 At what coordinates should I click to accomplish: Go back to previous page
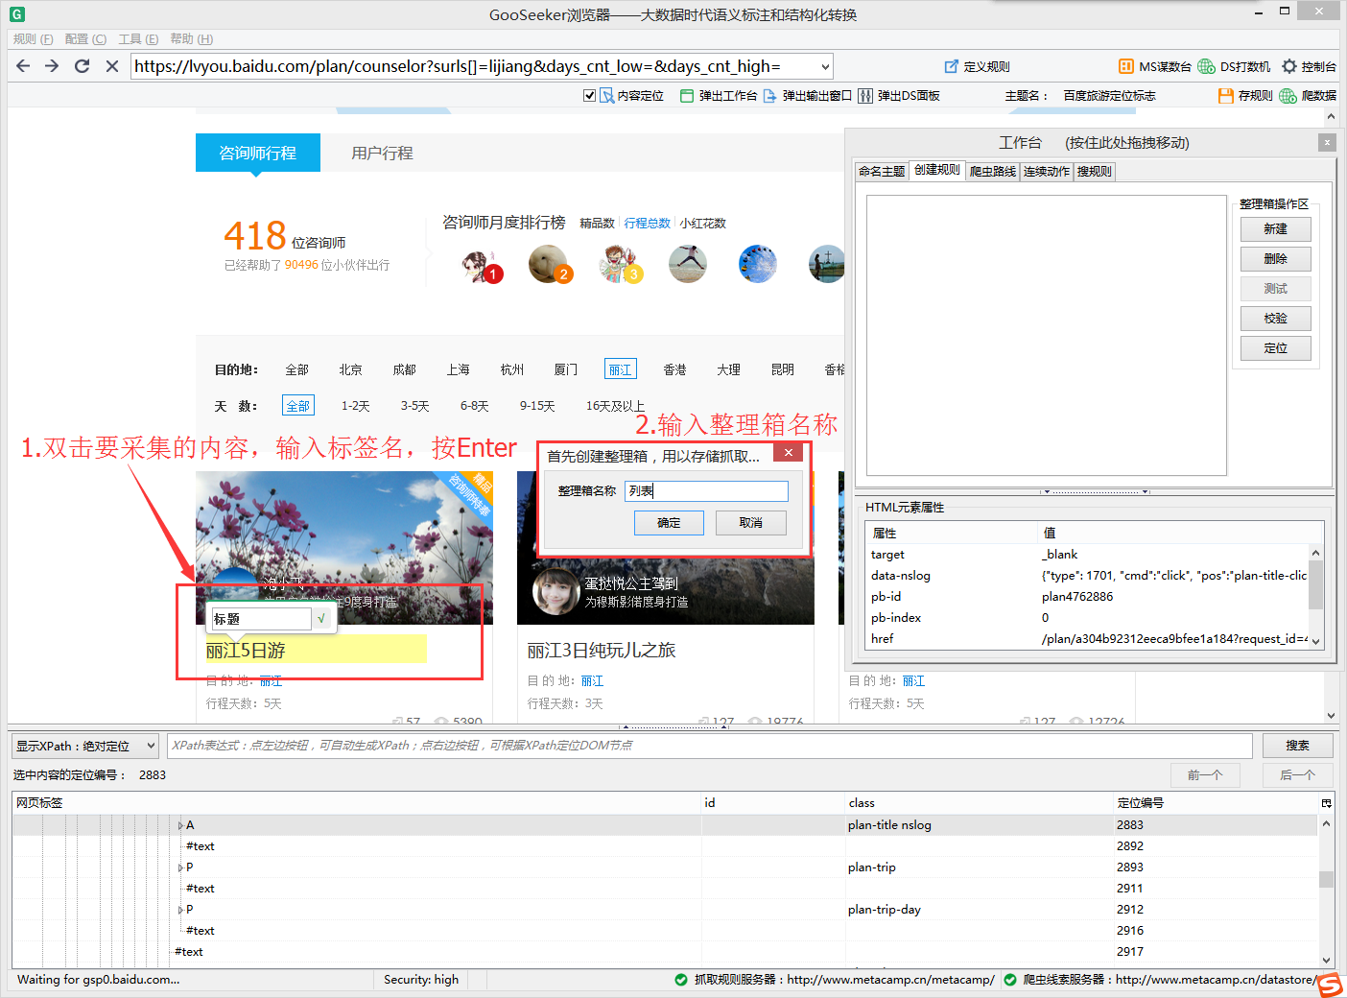point(23,65)
